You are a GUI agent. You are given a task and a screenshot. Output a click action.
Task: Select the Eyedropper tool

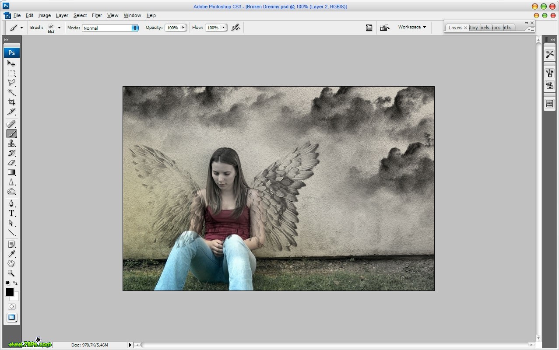[11, 254]
